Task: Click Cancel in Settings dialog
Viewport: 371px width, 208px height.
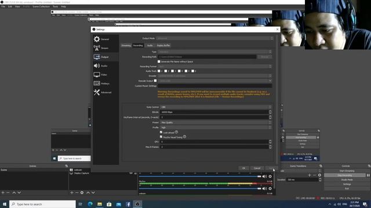Action: 257,168
